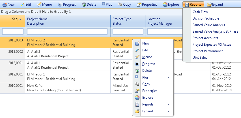Click the Memo icon in the toolbar

coord(39,5)
